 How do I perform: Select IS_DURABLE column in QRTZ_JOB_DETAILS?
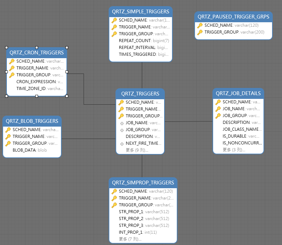241,136
